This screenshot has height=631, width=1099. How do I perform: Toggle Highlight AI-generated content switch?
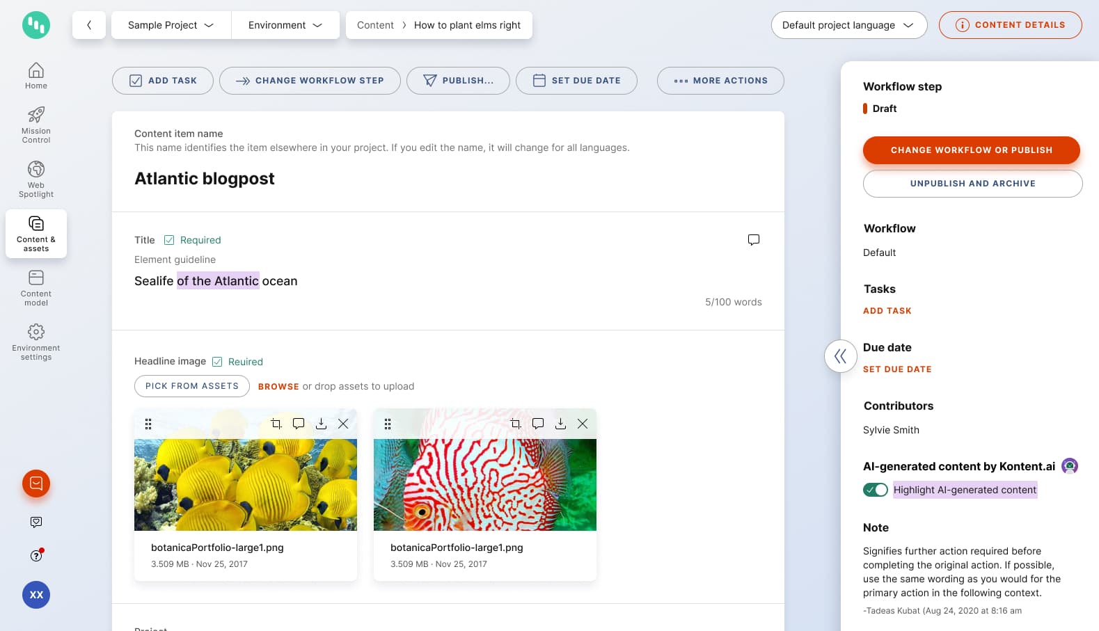[875, 490]
